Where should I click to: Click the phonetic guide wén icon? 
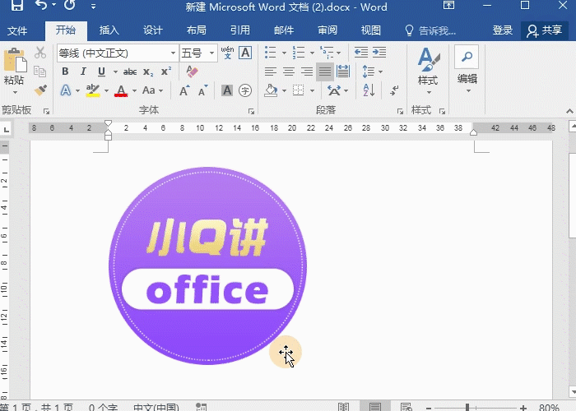[x=227, y=53]
